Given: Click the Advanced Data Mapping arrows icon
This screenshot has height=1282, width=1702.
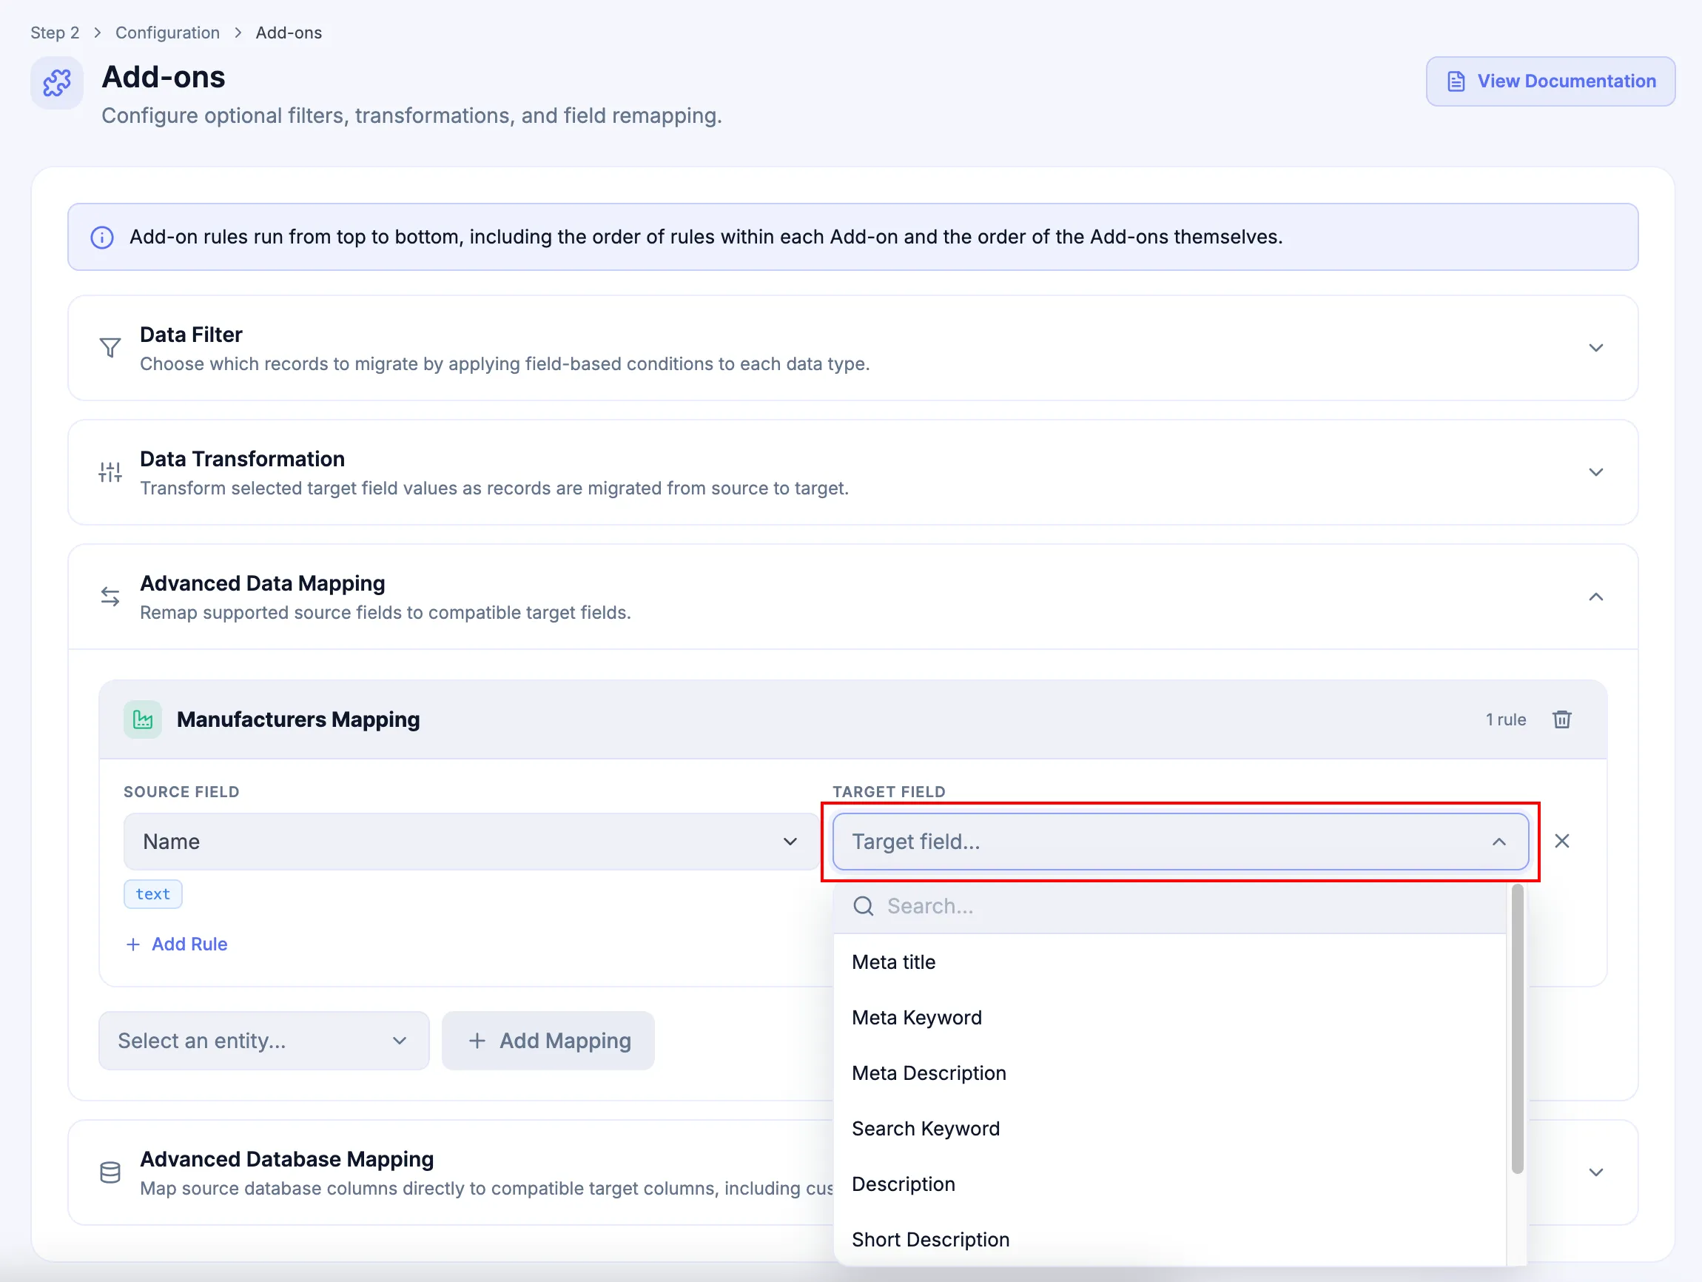Looking at the screenshot, I should [110, 597].
